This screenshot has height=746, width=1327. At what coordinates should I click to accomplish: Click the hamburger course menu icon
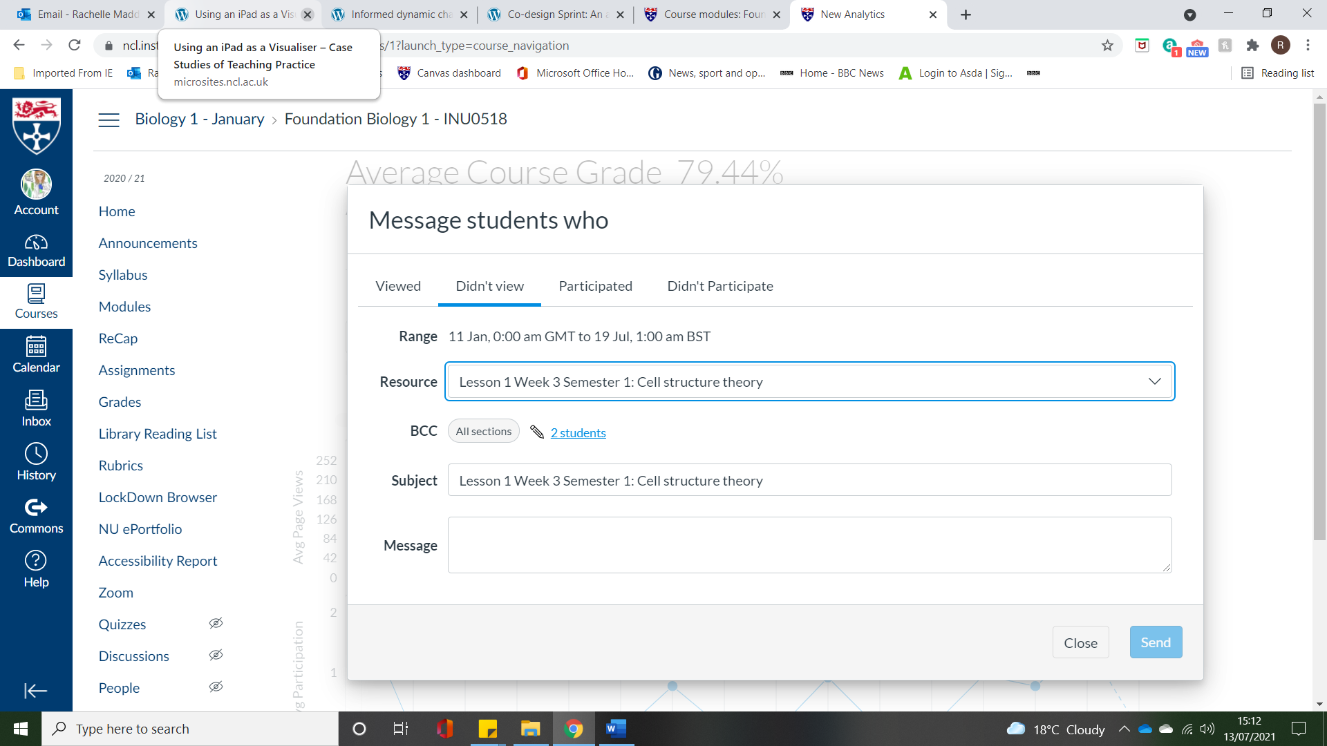[109, 119]
